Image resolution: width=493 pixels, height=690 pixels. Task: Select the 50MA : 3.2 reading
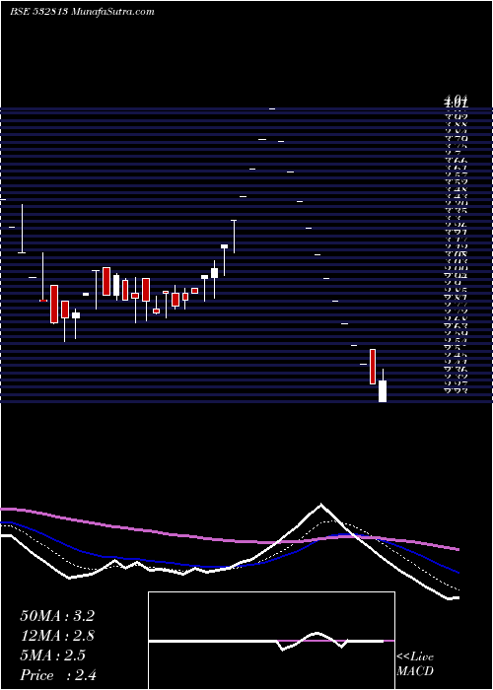(x=57, y=616)
